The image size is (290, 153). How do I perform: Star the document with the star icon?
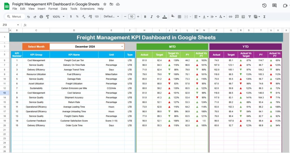pyautogui.click(x=105, y=4)
